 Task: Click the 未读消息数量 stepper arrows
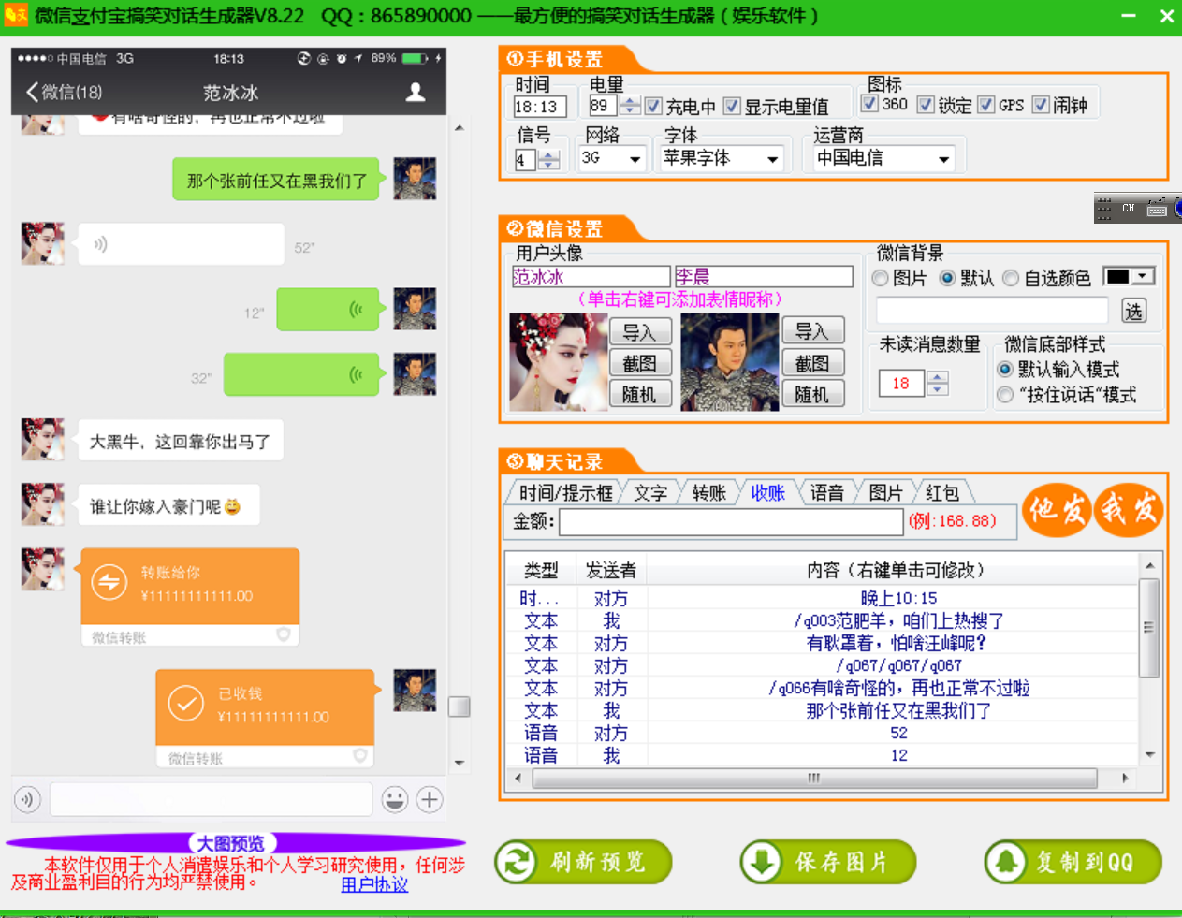click(938, 383)
